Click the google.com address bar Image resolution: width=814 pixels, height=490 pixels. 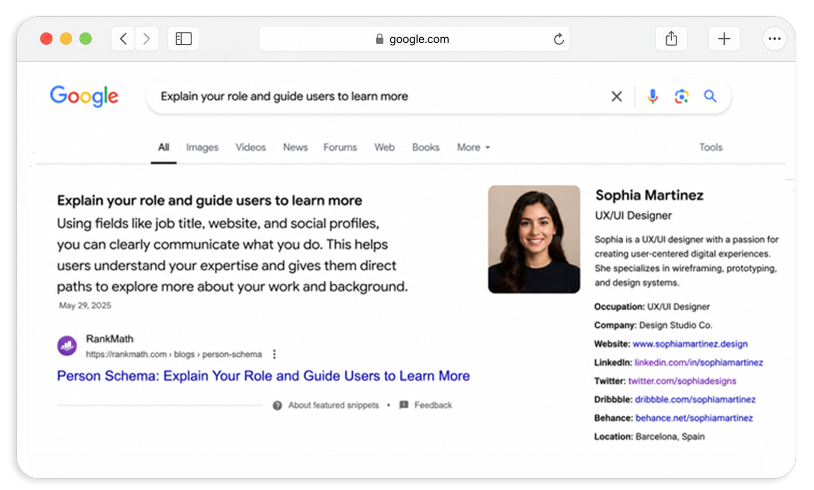(x=414, y=39)
